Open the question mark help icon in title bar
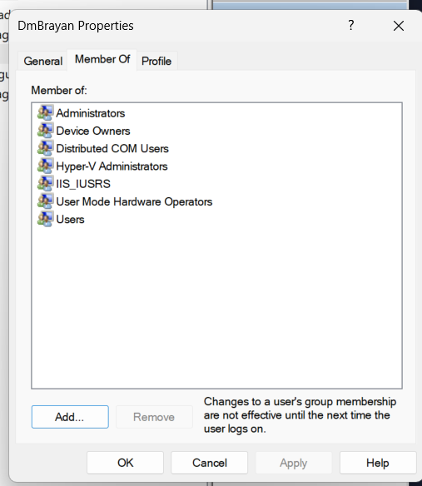 [350, 26]
